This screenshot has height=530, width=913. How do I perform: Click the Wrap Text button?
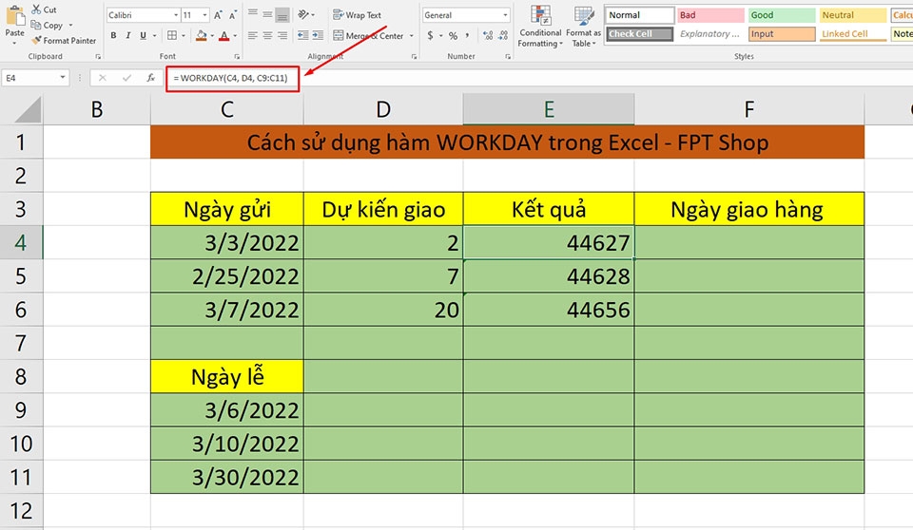click(357, 14)
